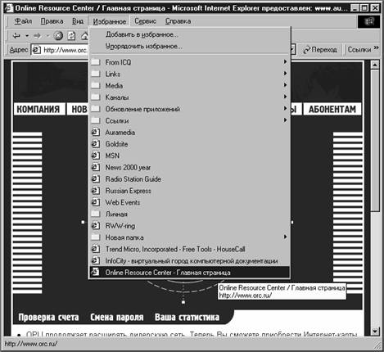Open the Media favorites folder
This screenshot has width=384, height=352.
coord(114,86)
